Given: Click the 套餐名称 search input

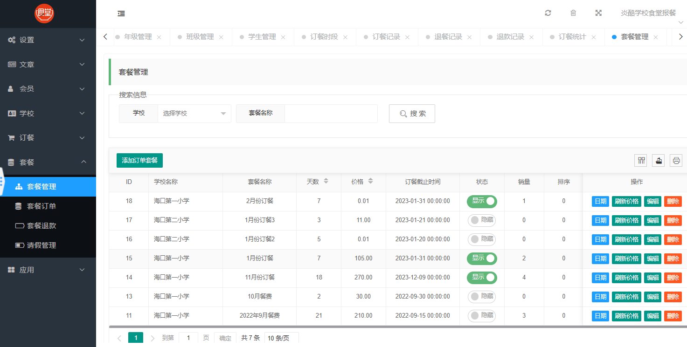Looking at the screenshot, I should coord(331,113).
